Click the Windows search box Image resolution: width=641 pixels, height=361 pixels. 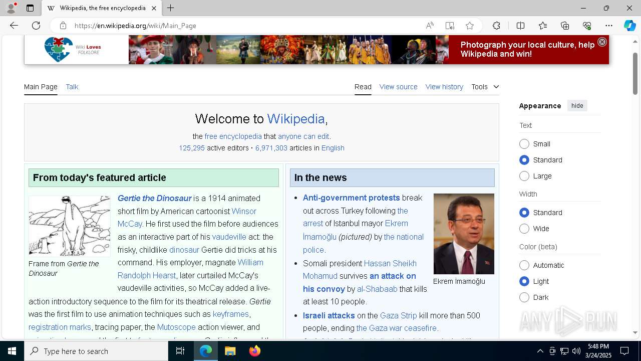[x=96, y=351]
